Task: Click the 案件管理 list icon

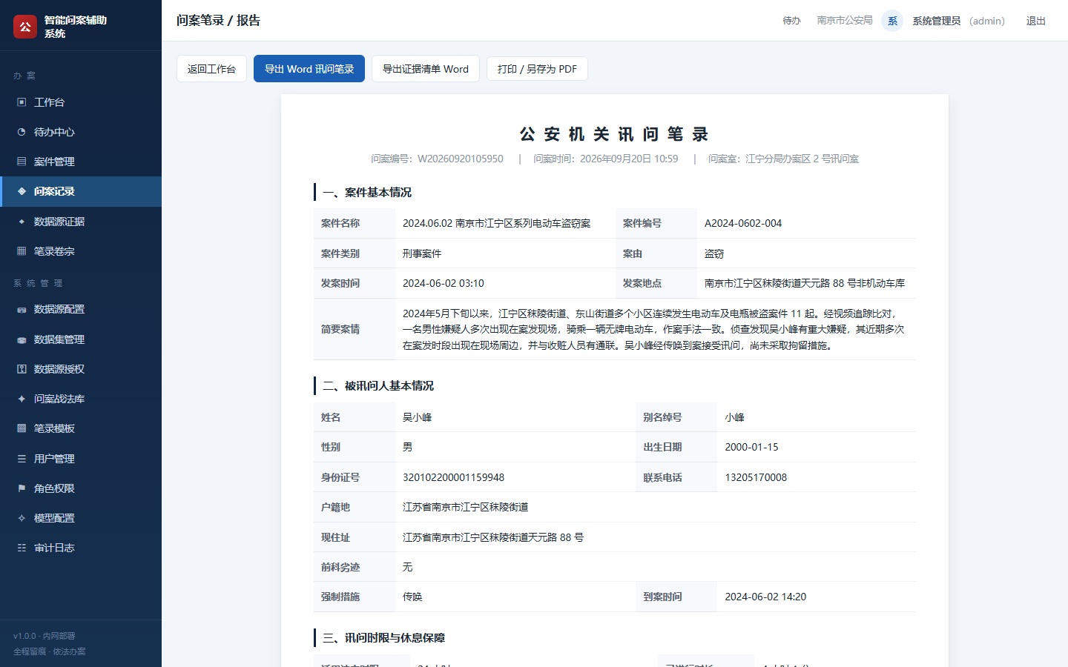Action: point(22,162)
